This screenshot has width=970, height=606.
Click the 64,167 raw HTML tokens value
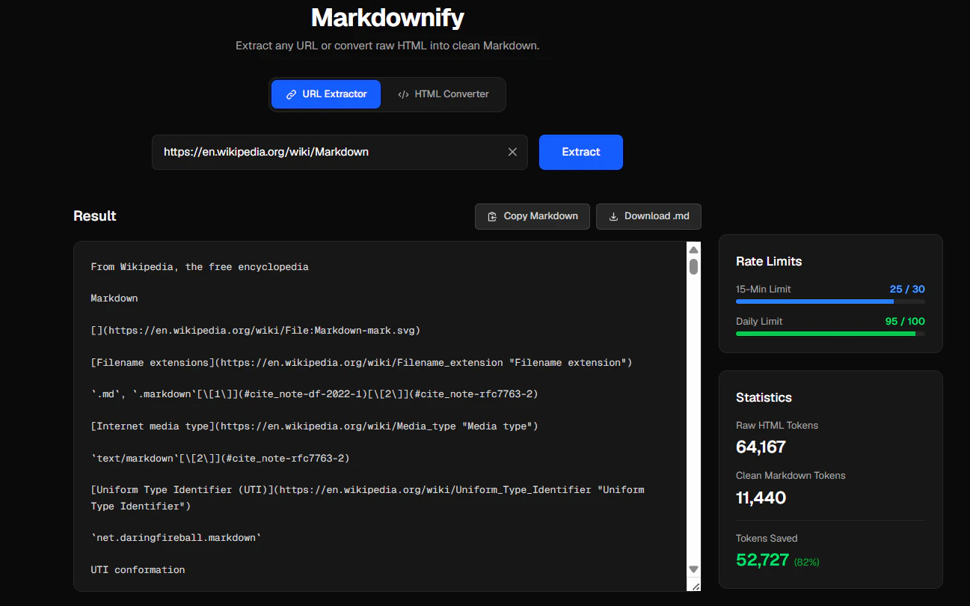click(761, 447)
